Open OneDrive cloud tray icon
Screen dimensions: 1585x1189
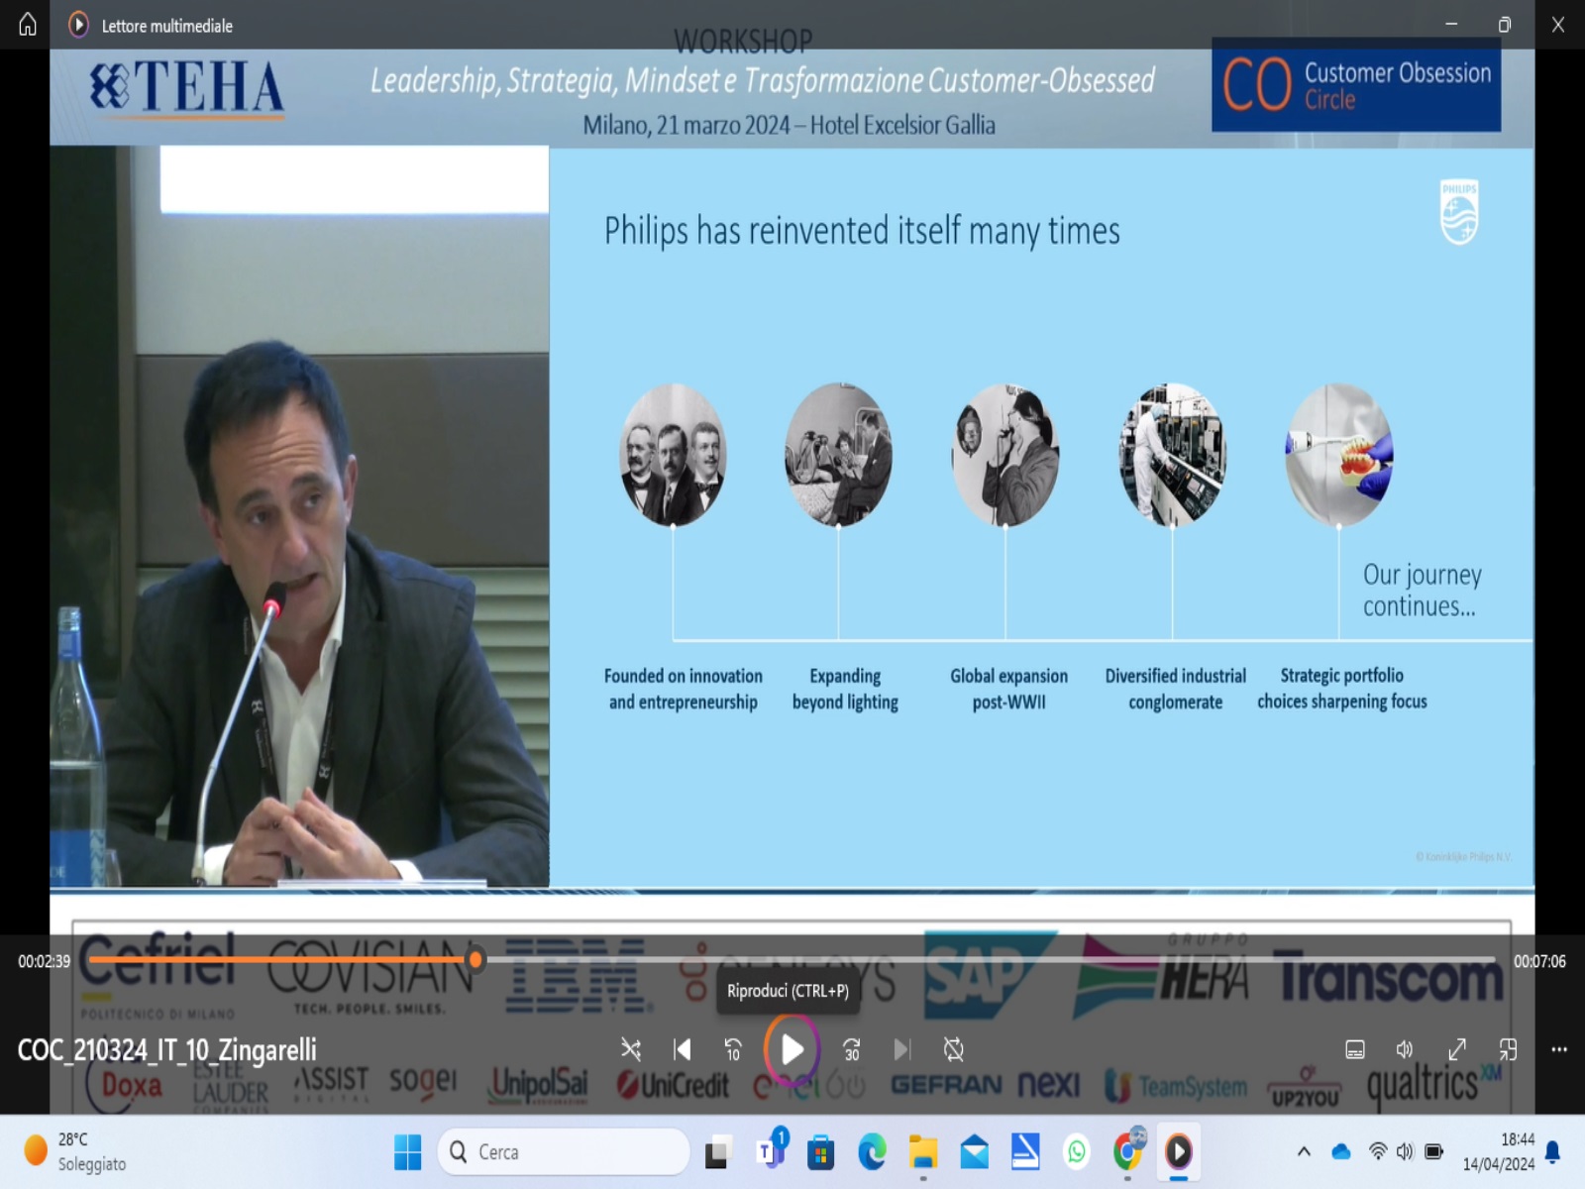(1341, 1151)
